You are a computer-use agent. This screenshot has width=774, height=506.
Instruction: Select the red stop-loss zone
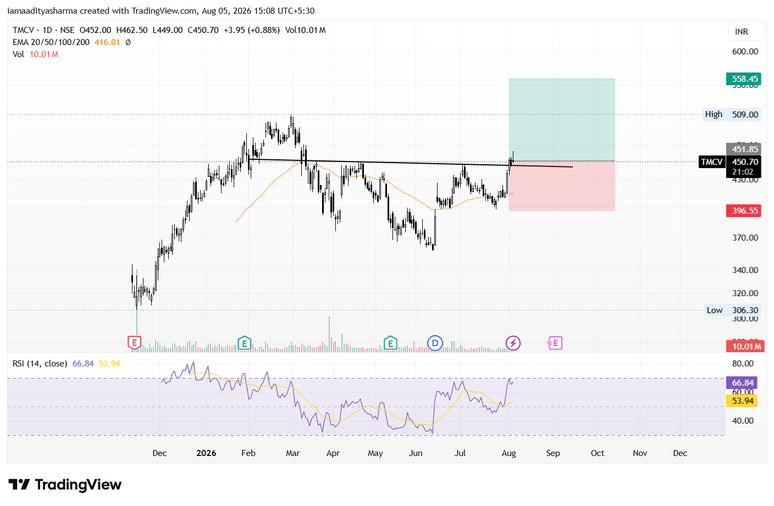point(562,186)
